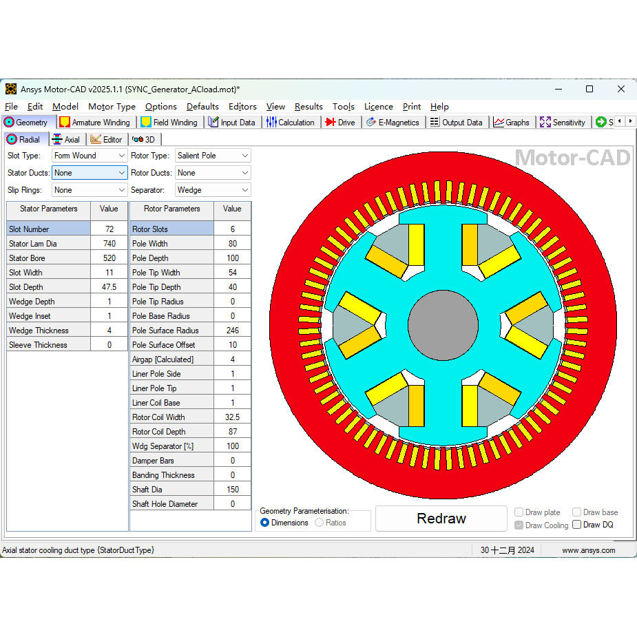Image resolution: width=637 pixels, height=637 pixels.
Task: Click the Print menu
Action: (x=412, y=107)
